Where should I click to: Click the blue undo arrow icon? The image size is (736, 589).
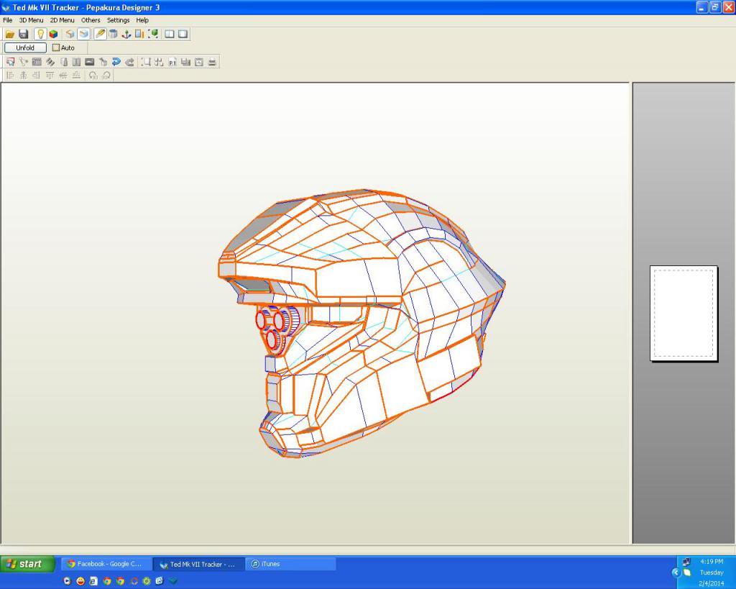[116, 62]
